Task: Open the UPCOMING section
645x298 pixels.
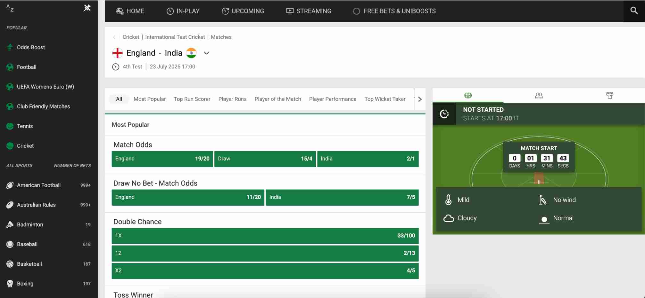Action: (x=243, y=11)
